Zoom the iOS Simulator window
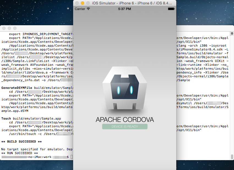Viewport: 234px width, 170px height. pos(88,3)
